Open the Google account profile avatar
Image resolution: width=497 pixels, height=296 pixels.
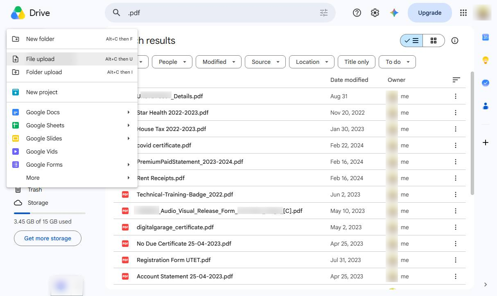click(482, 13)
